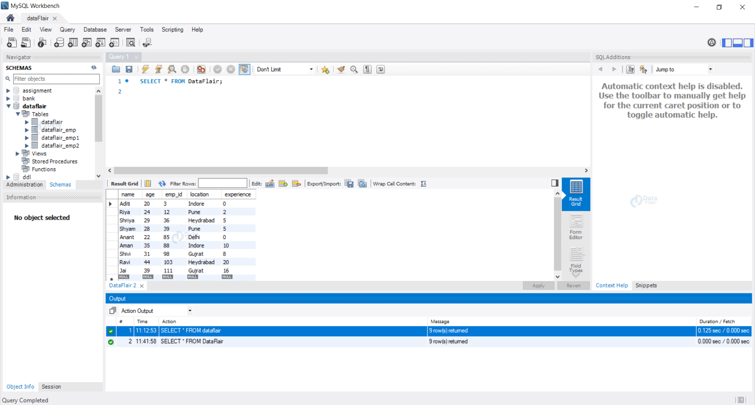Open the Query menu

(x=67, y=29)
